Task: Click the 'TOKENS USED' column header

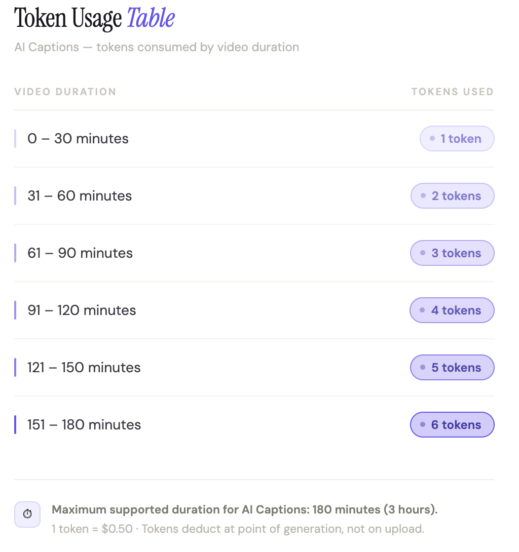Action: [x=452, y=92]
